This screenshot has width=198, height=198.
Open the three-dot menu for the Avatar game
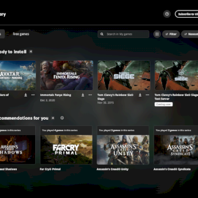click(33, 95)
